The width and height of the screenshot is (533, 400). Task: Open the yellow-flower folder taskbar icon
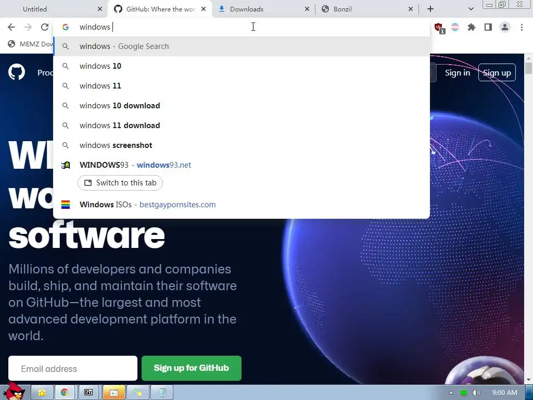click(42, 393)
